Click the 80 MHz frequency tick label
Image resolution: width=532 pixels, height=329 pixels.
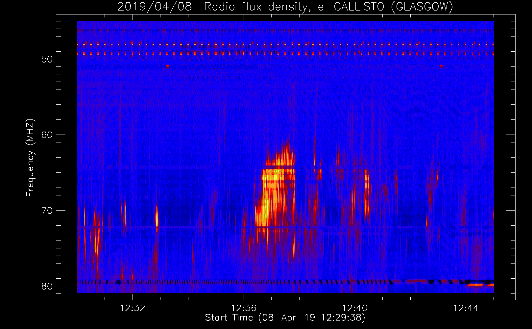point(47,286)
